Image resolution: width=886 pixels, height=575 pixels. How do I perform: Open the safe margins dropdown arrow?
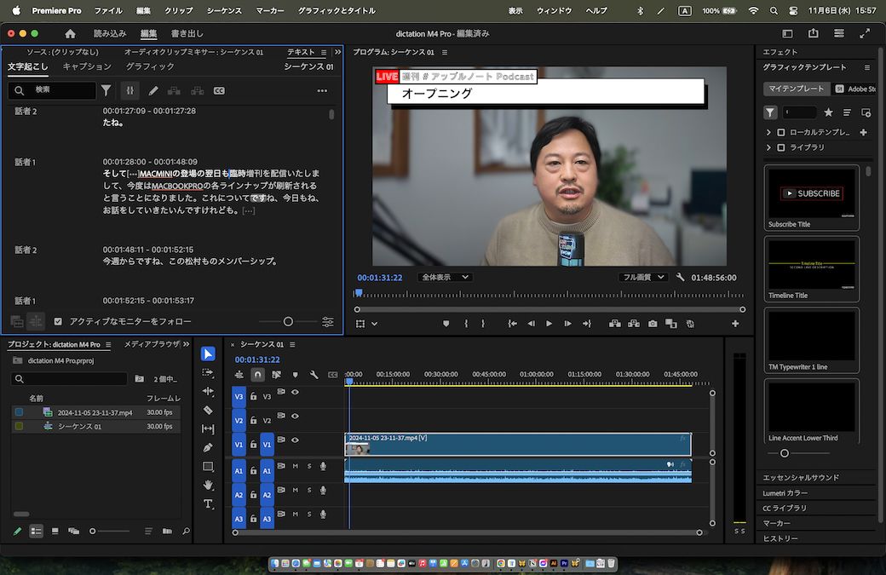374,325
